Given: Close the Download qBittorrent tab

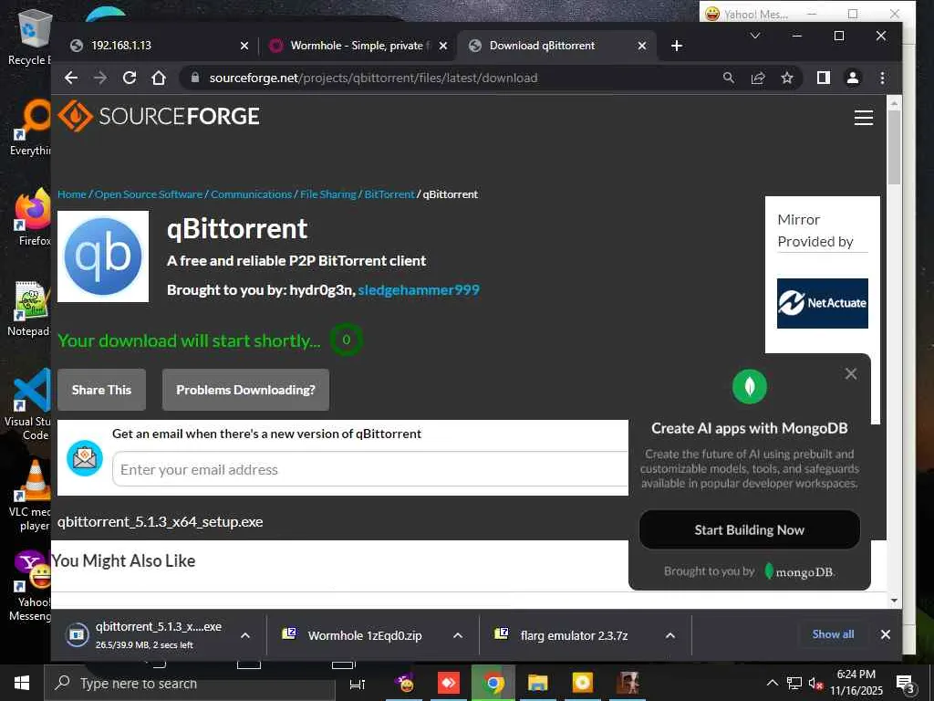Looking at the screenshot, I should (641, 46).
